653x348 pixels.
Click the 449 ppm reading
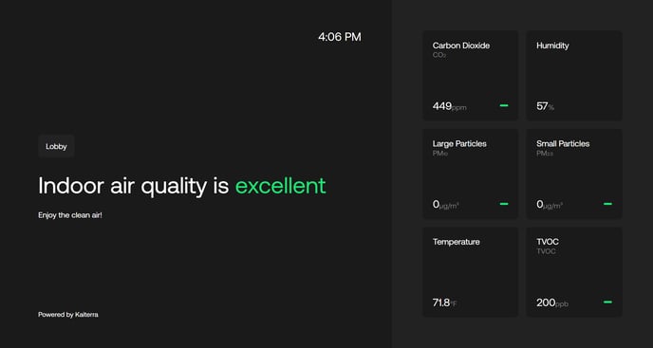pyautogui.click(x=449, y=106)
